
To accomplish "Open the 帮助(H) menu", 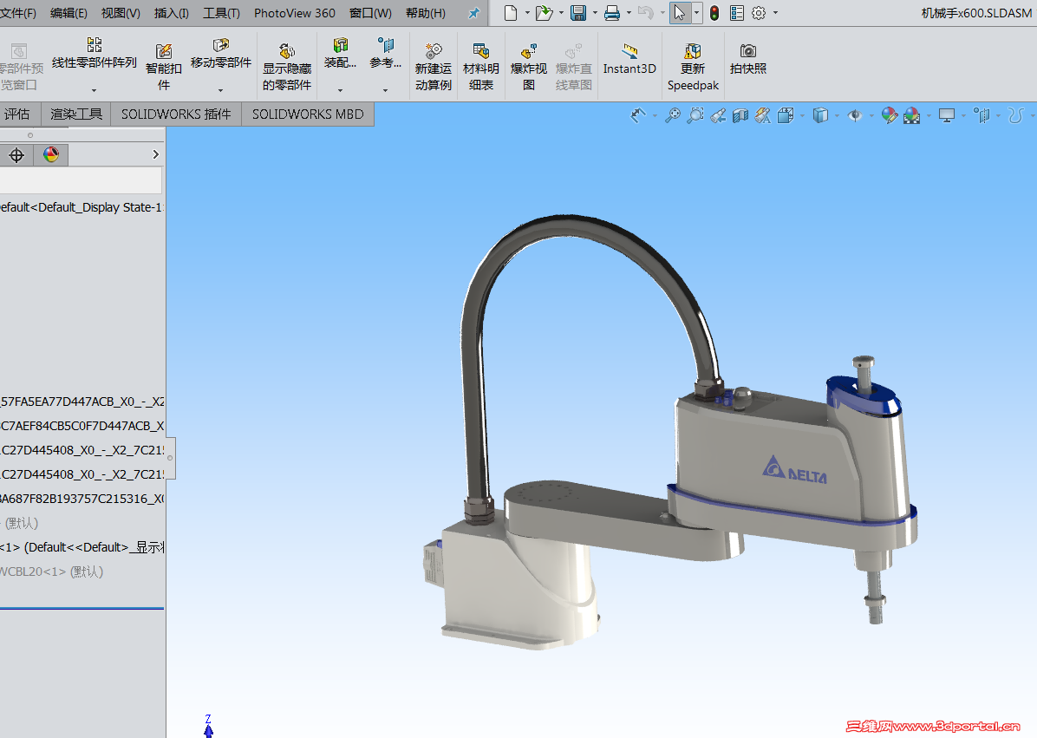I will pyautogui.click(x=425, y=13).
